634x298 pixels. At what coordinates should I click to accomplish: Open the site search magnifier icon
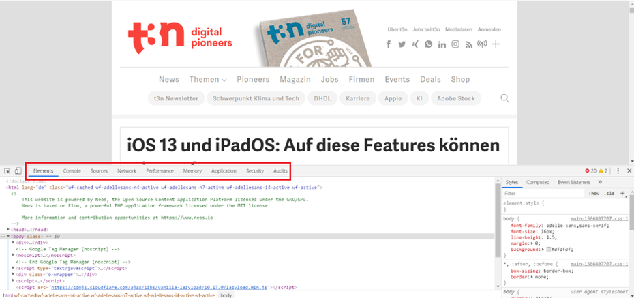coord(505,98)
